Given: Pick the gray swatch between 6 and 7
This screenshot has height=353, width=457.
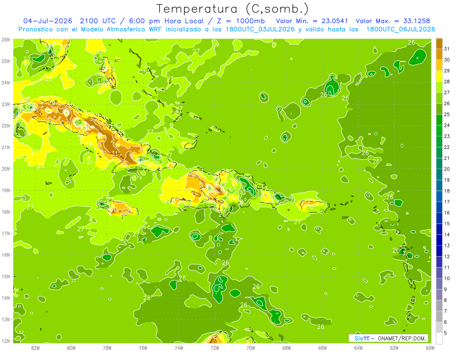Looking at the screenshot, I should pos(439,316).
